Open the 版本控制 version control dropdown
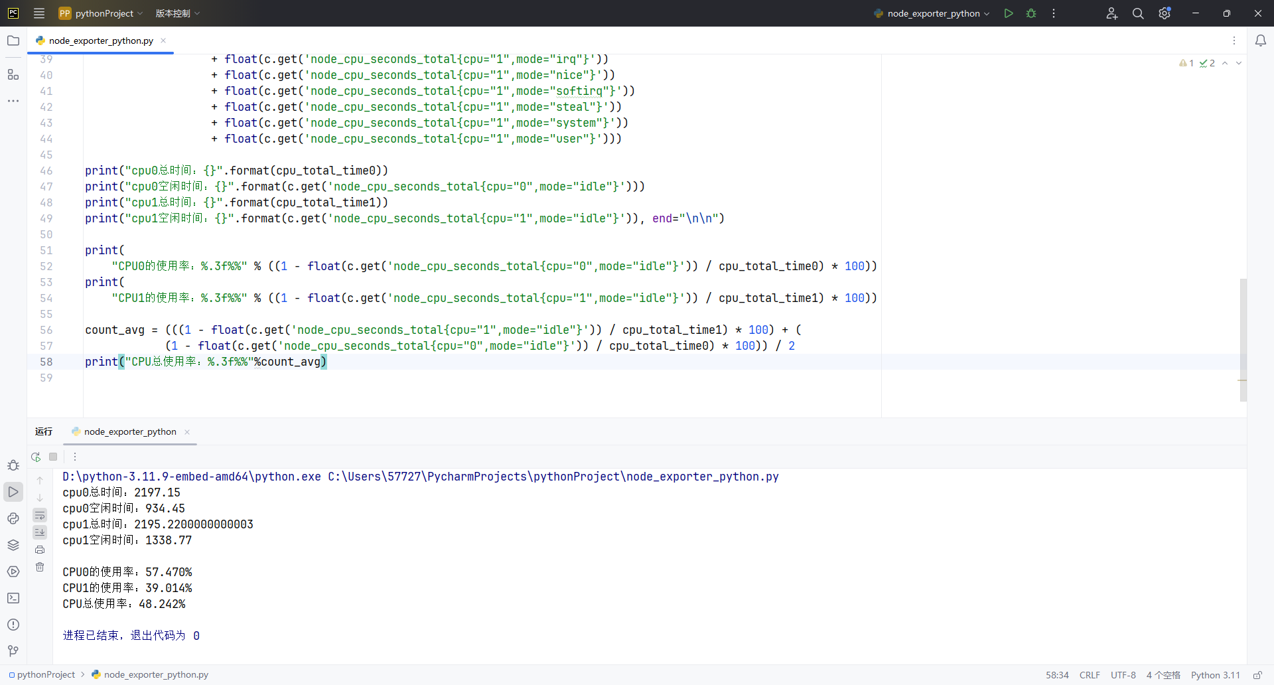 178,13
